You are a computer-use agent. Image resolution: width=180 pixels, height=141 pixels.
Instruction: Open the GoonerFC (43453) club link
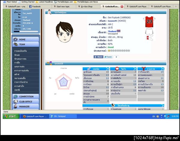[x=117, y=21]
